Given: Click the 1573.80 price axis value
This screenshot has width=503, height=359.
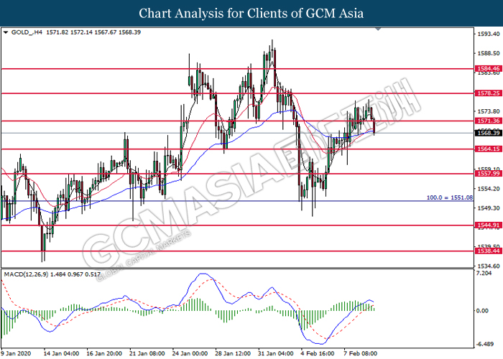Looking at the screenshot, I should click(488, 111).
